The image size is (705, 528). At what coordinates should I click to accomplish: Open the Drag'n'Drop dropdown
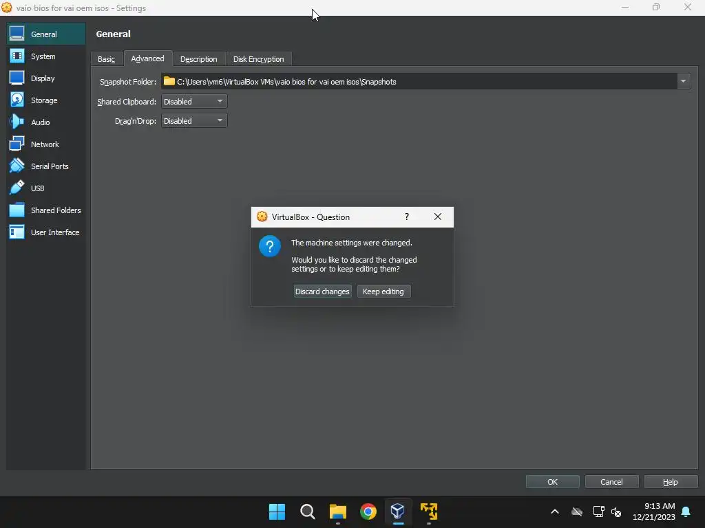tap(194, 121)
